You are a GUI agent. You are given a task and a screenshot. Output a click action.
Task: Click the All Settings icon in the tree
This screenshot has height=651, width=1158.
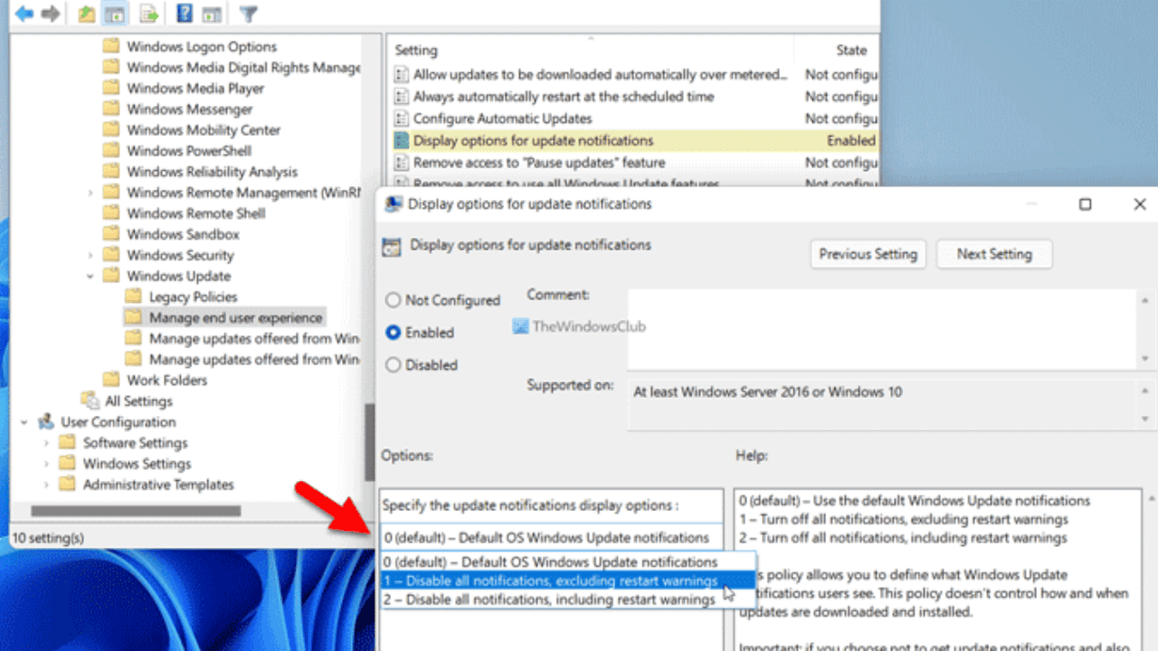pos(90,401)
